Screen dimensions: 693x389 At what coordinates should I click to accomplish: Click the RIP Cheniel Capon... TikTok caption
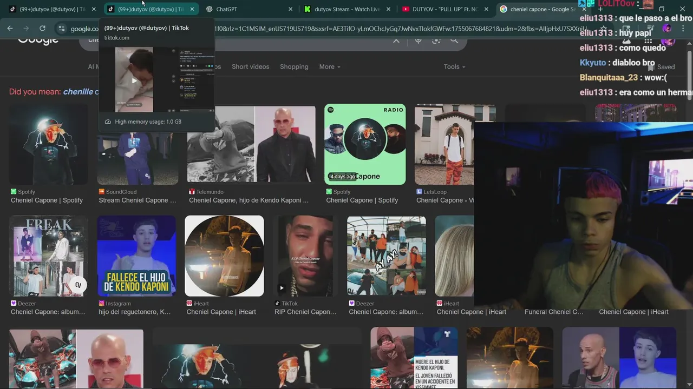coord(305,312)
